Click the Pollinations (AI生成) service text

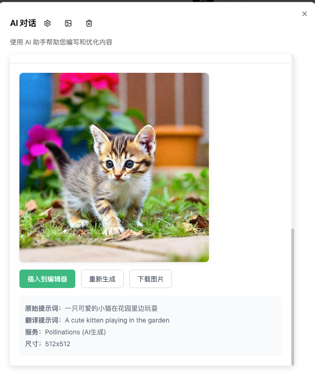75,332
